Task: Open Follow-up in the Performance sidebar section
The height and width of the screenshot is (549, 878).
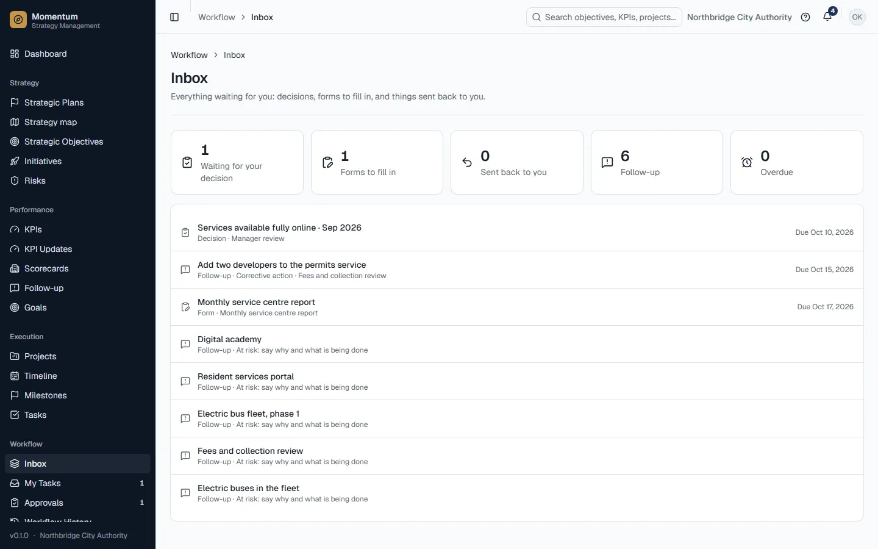Action: [77, 288]
